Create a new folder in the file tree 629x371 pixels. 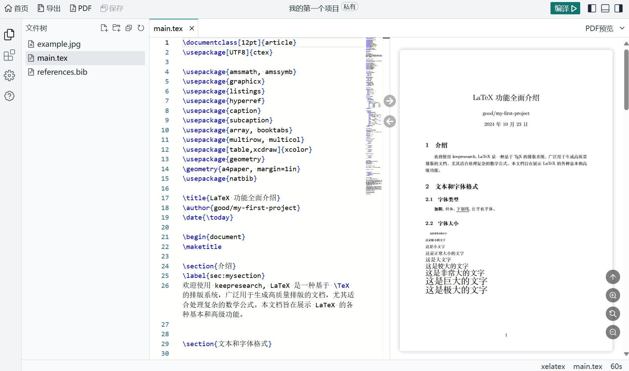(x=116, y=28)
